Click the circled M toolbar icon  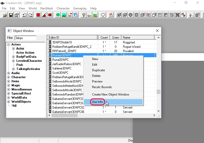pyautogui.click(x=131, y=15)
